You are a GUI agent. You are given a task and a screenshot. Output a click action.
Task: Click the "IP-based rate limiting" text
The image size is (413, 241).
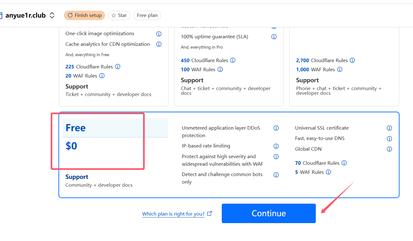tap(206, 146)
